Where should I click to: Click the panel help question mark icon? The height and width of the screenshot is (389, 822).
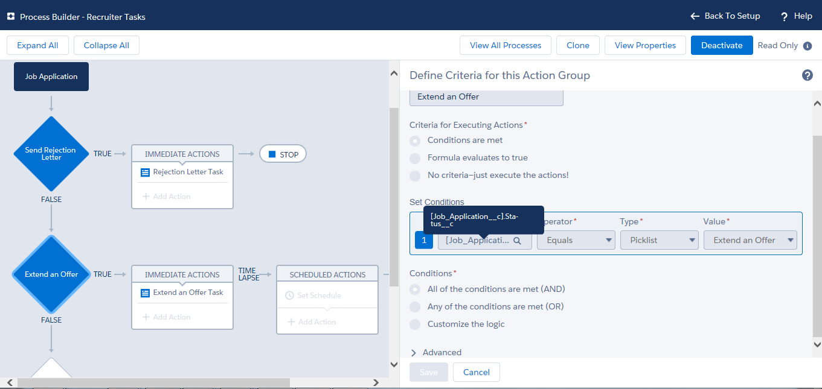pos(808,75)
